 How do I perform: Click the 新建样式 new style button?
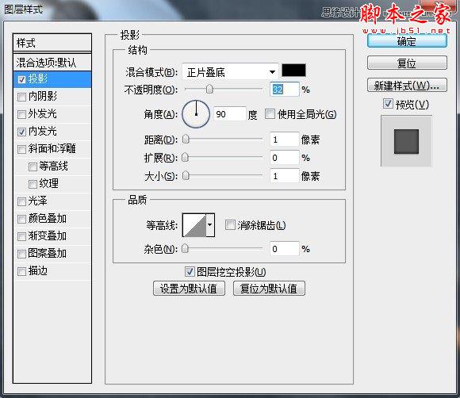pyautogui.click(x=407, y=86)
